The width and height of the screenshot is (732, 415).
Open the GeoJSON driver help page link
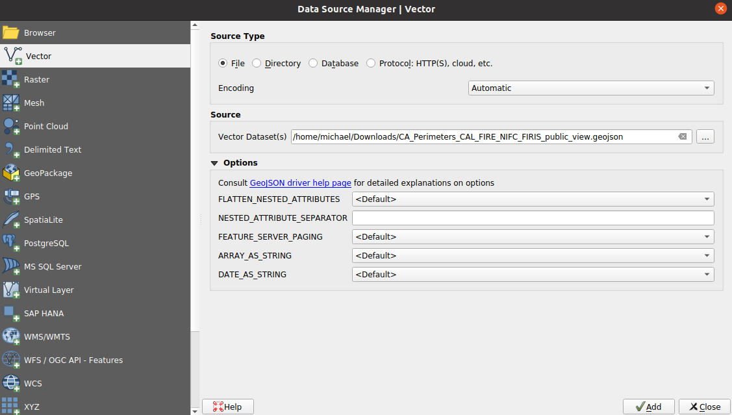[x=300, y=183]
